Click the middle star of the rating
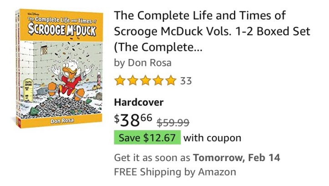Screen dimensions: 329x186 [145, 81]
